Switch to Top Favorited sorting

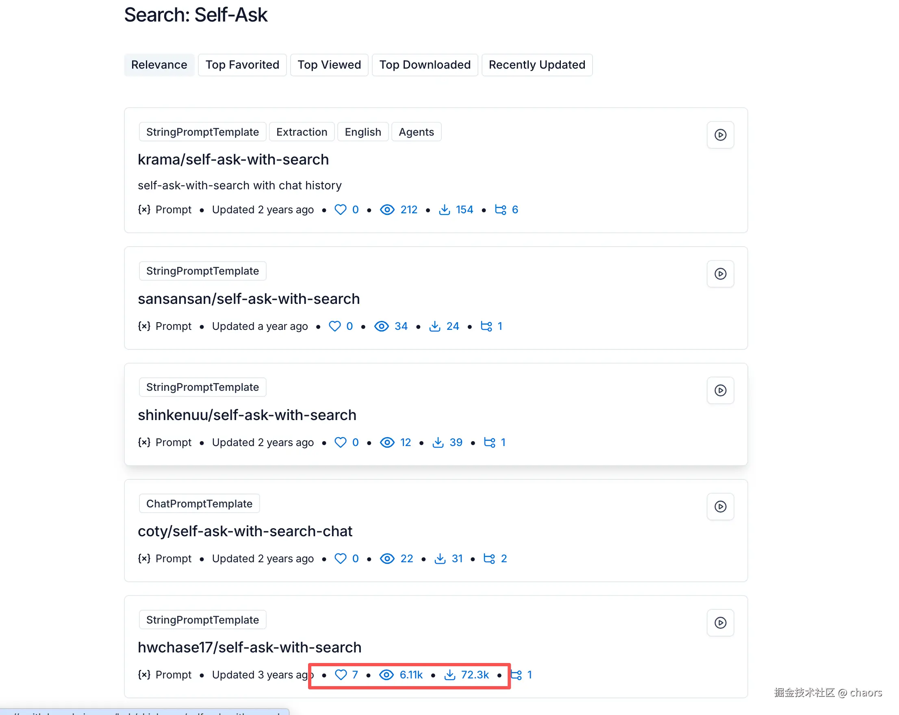pyautogui.click(x=242, y=65)
